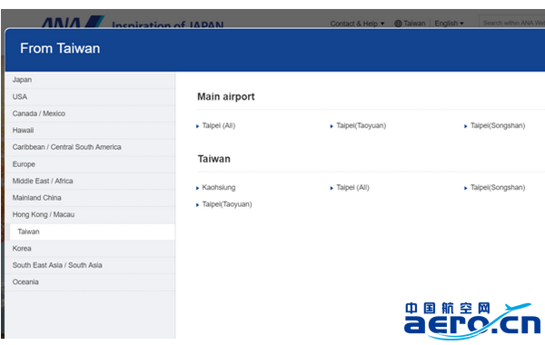Pick Taipei(Songshan) under Main airport
The height and width of the screenshot is (345, 545).
pos(498,126)
